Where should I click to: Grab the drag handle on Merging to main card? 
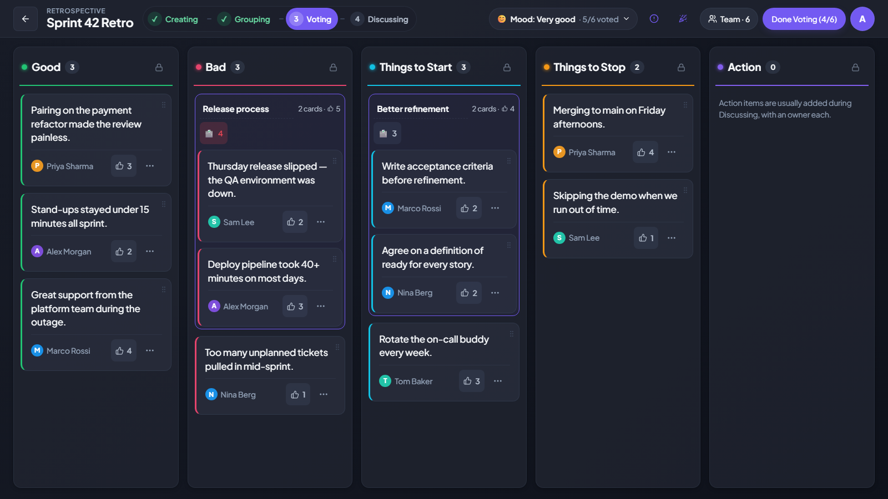[685, 105]
